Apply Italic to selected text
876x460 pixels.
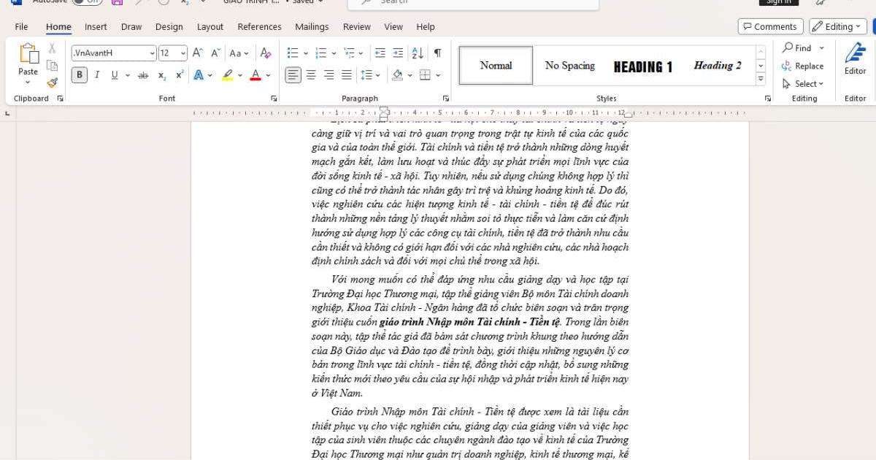click(x=96, y=74)
